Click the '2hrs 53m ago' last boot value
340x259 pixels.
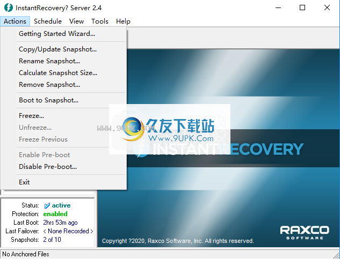[60, 223]
